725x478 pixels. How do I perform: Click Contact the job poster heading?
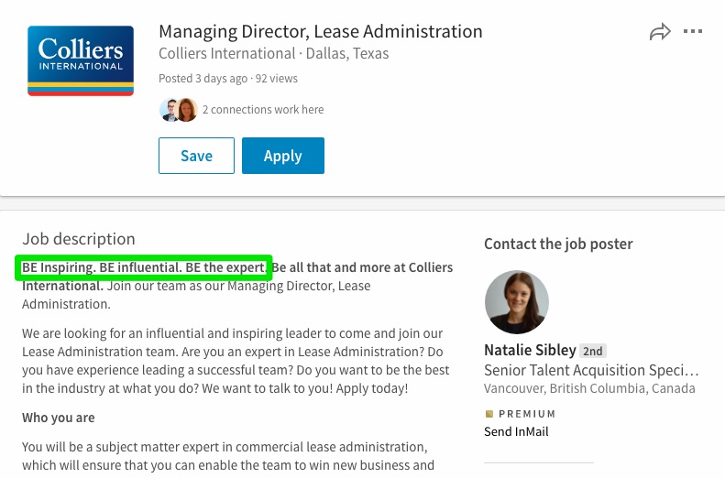(558, 244)
